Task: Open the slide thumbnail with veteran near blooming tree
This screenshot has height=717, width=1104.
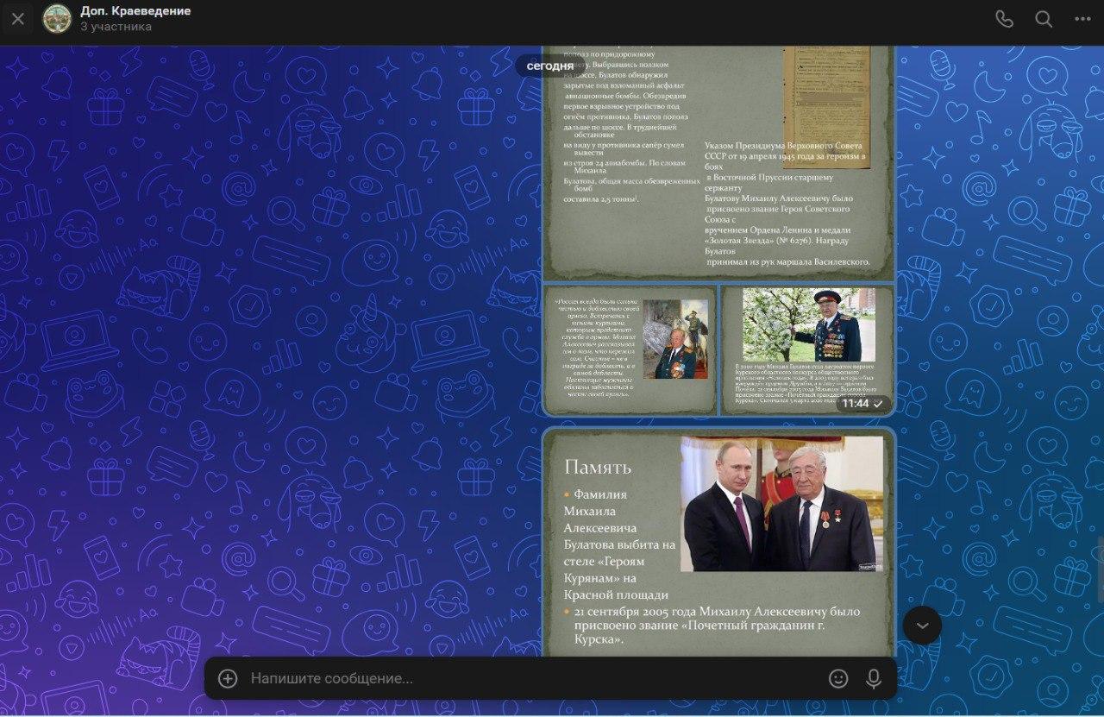Action: pyautogui.click(x=807, y=350)
